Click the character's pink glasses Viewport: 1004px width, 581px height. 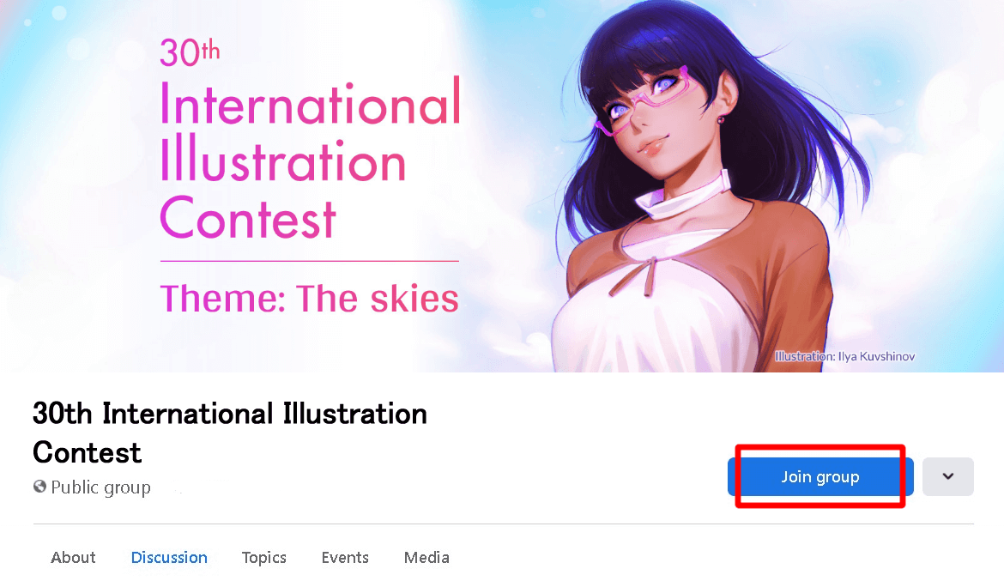tap(647, 100)
